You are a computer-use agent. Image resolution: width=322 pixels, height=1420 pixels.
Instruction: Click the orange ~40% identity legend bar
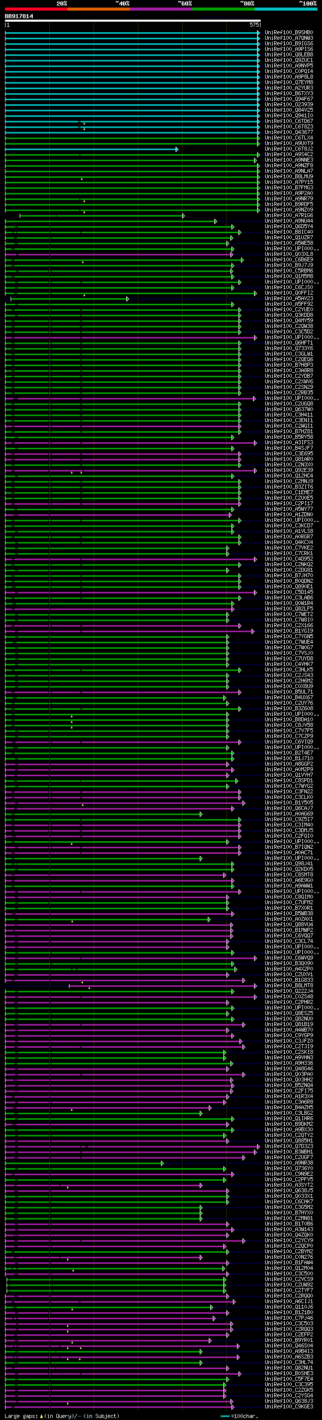coord(99,9)
